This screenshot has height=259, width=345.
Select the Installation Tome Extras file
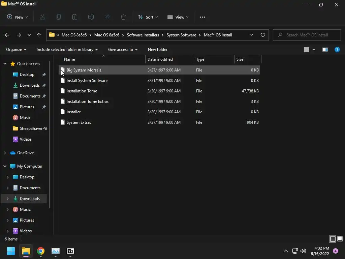(159, 101)
